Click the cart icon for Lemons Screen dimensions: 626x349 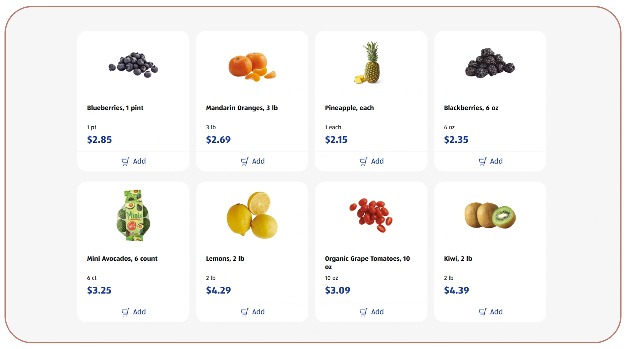245,312
